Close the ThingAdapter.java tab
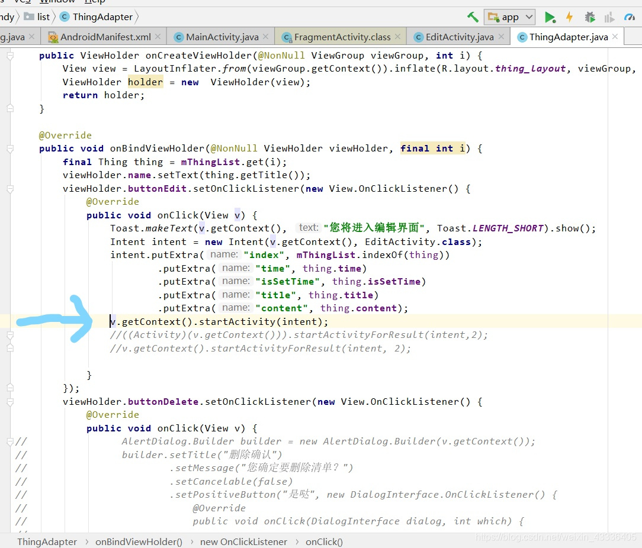Screen dimensions: 642x548 615,37
